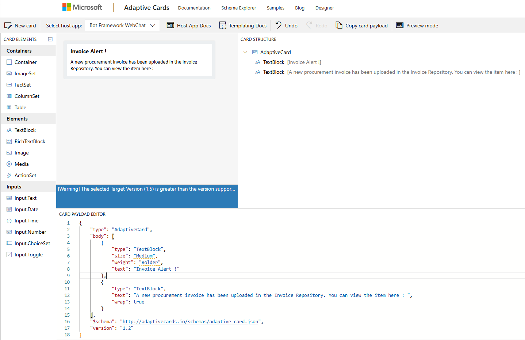Click the Copy card payload button label
525x340 pixels.
[367, 26]
